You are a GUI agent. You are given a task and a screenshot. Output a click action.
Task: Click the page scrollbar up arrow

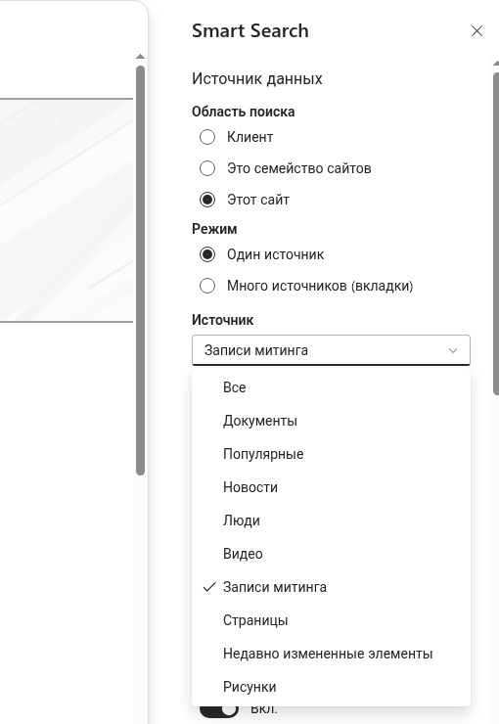click(140, 57)
